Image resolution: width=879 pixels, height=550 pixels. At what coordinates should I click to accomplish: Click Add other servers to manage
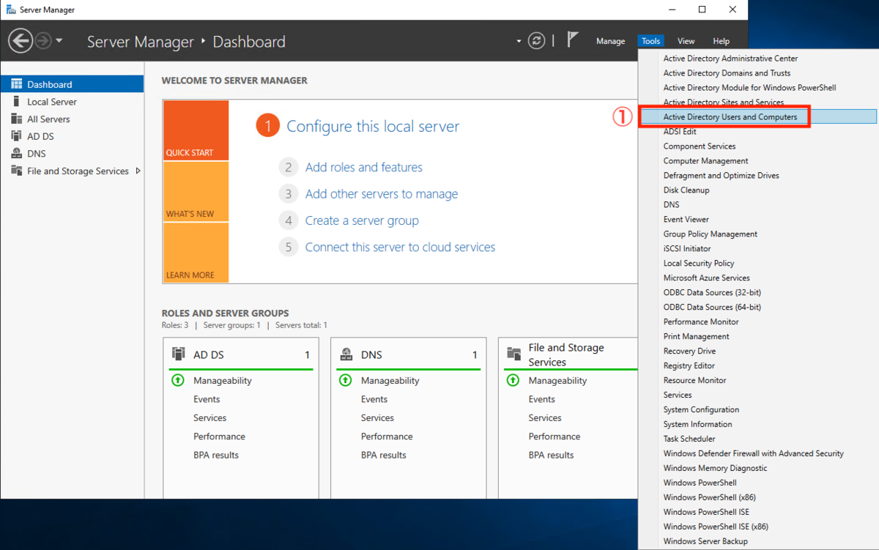382,194
